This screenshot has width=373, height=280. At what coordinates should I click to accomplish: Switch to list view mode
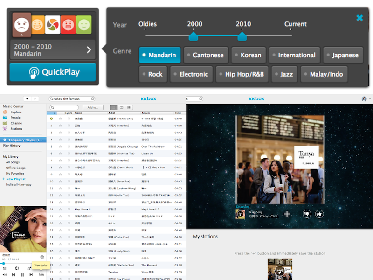pyautogui.click(x=114, y=108)
